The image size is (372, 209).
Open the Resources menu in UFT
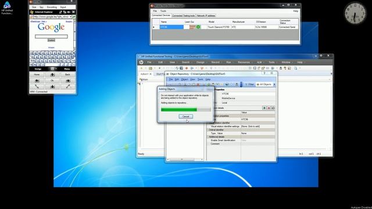244,62
